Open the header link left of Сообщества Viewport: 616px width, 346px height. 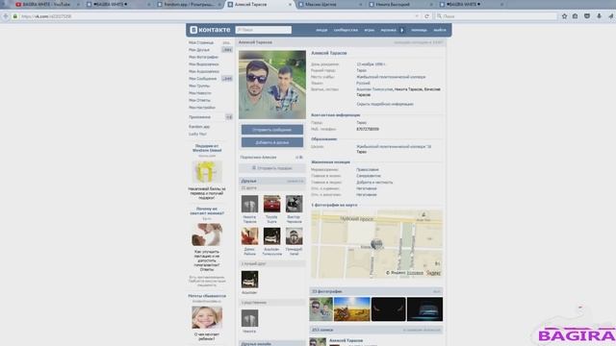(321, 30)
